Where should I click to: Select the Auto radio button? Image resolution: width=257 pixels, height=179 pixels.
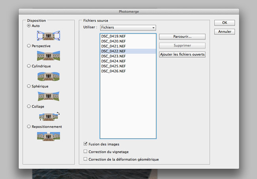[x=29, y=26]
